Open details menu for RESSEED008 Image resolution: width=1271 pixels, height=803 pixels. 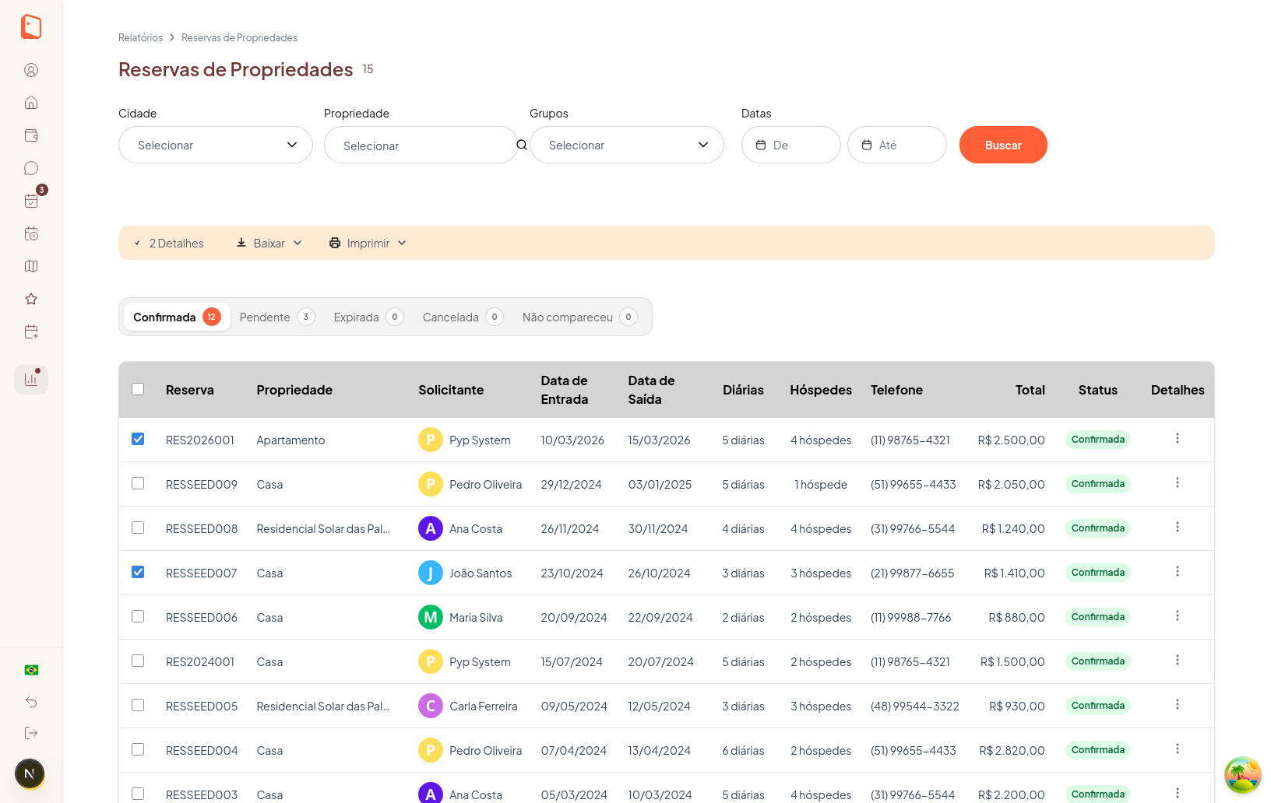(1178, 528)
